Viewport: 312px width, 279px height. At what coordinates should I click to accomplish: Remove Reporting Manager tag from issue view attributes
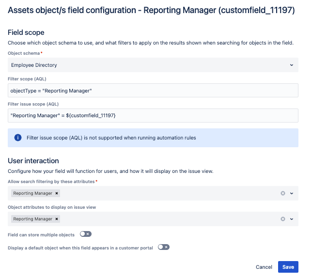click(57, 219)
